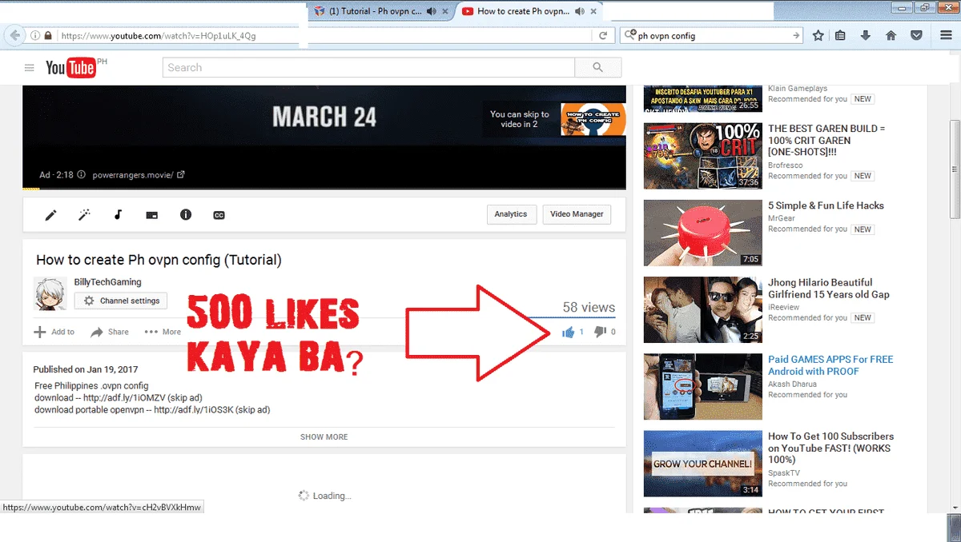Click BillyTechGaming channel avatar
This screenshot has height=542, width=961.
[x=50, y=293]
